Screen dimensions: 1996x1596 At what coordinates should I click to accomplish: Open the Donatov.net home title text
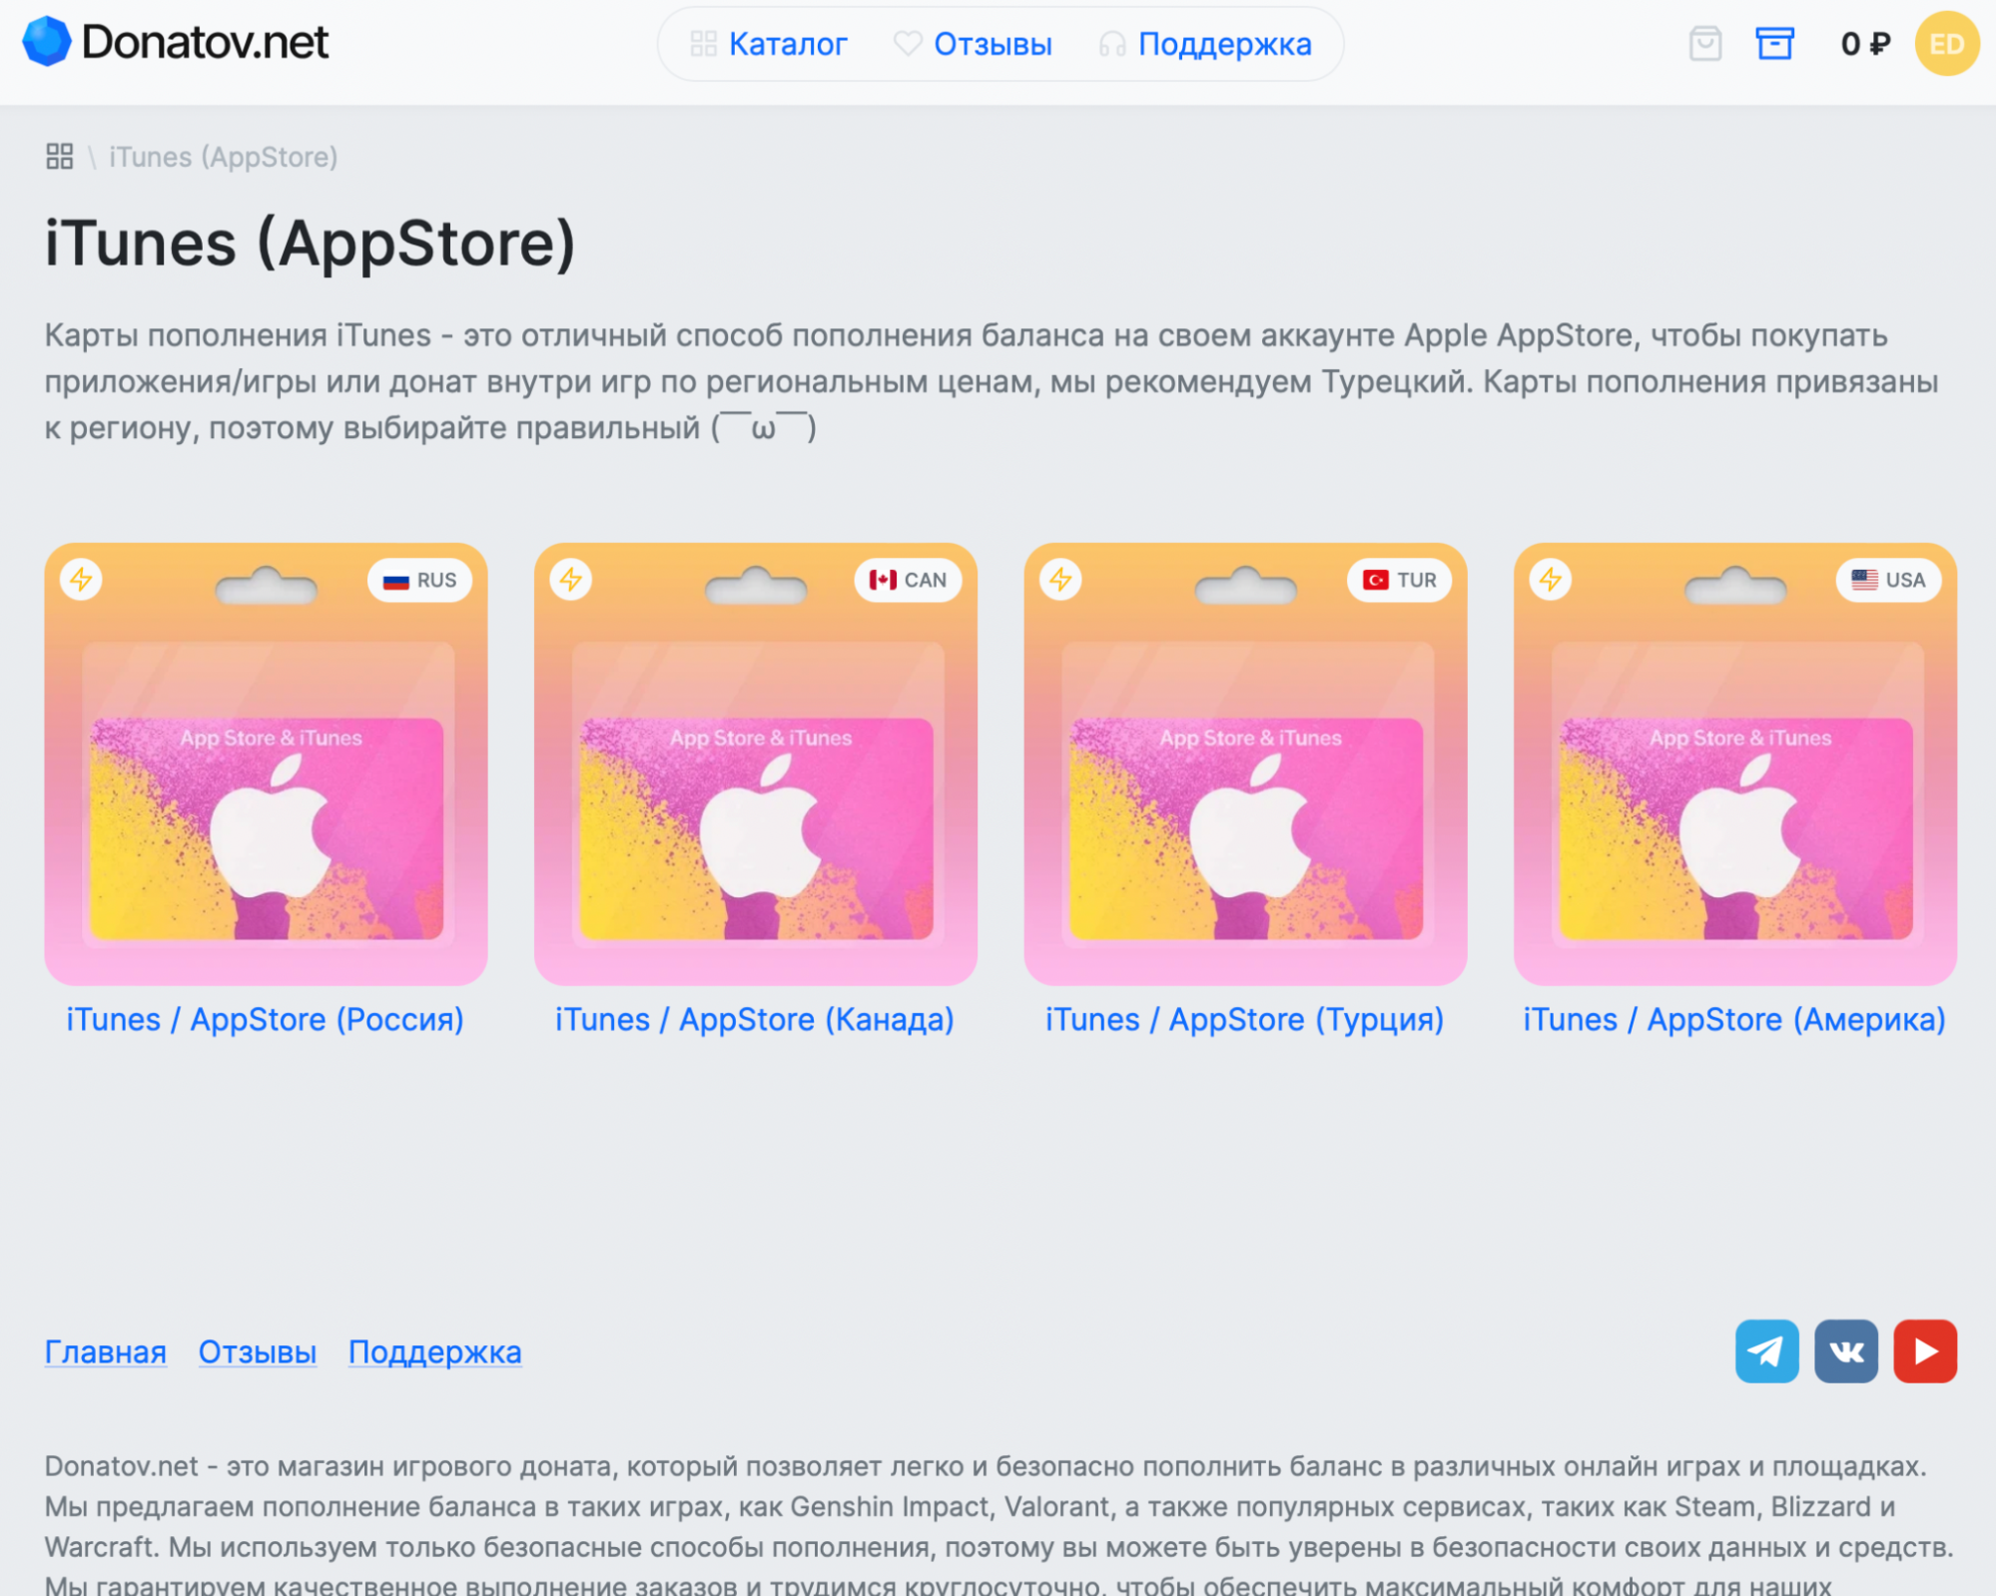click(x=205, y=42)
